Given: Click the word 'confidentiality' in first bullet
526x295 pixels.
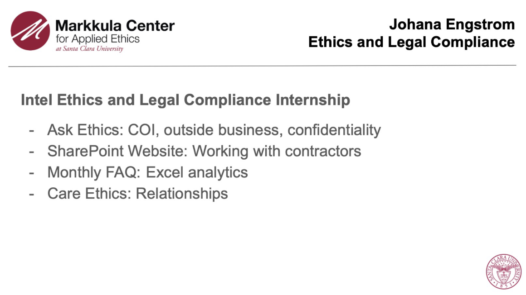Looking at the screenshot, I should (x=334, y=130).
